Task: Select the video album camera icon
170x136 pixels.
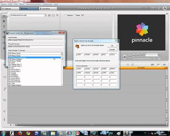Action: [4, 16]
